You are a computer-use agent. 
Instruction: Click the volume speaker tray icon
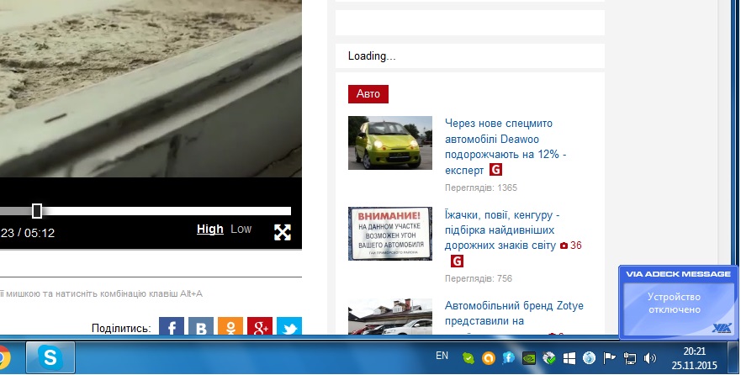[649, 358]
